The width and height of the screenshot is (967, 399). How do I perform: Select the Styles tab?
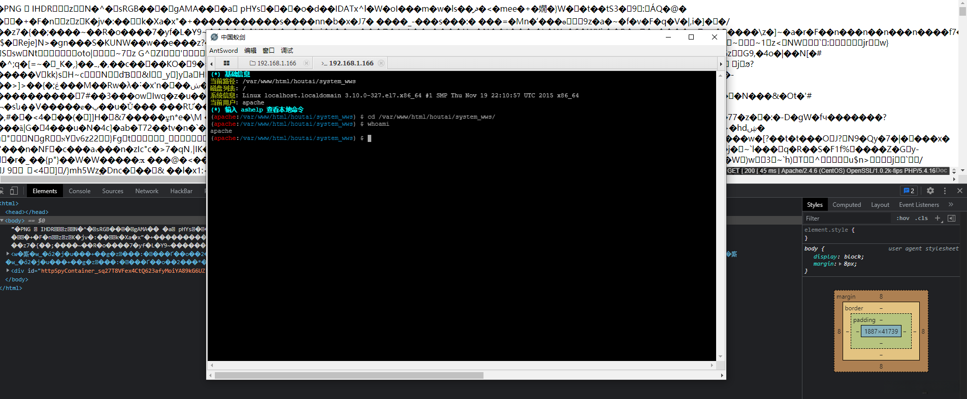point(815,205)
